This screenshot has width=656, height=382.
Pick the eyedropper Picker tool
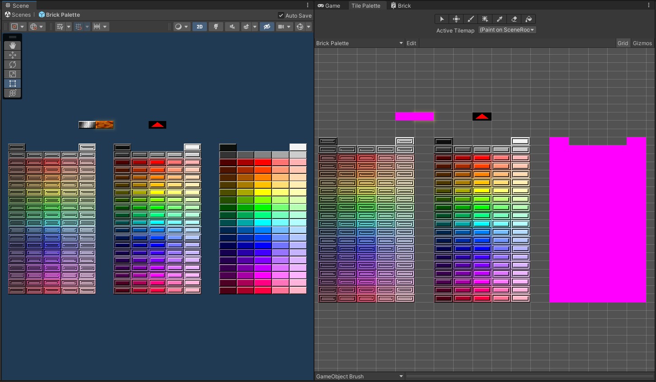[x=500, y=19]
